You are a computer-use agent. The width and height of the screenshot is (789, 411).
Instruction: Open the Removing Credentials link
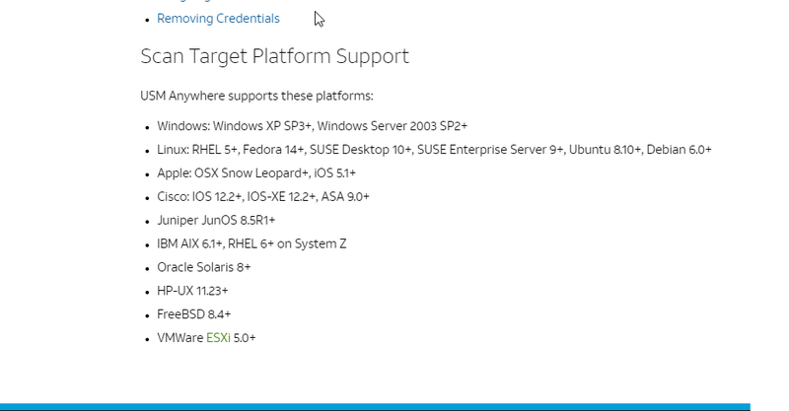point(218,19)
